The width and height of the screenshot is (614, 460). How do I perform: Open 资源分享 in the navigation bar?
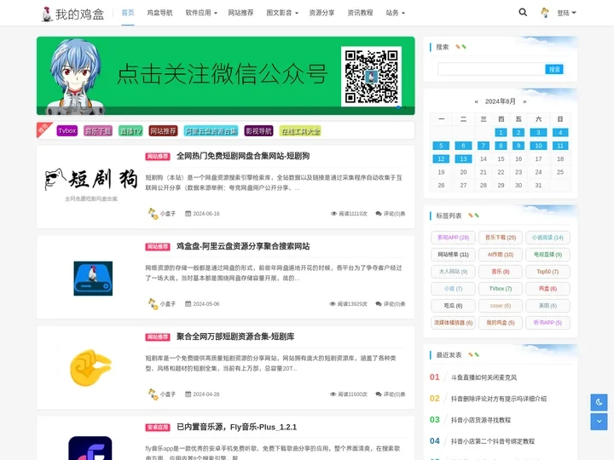coord(321,13)
